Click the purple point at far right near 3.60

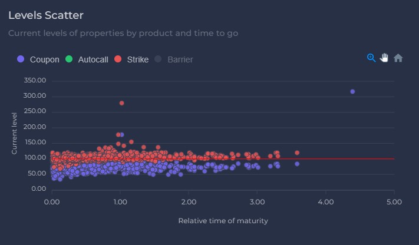(x=297, y=164)
